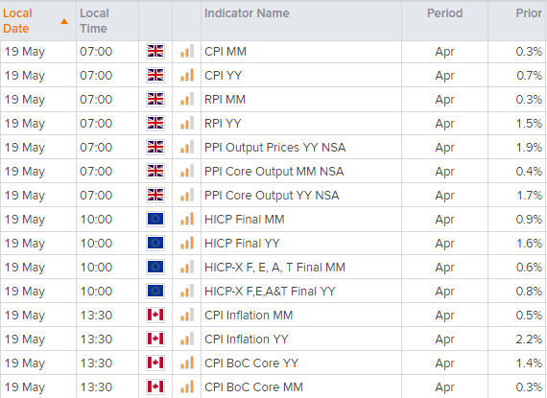Click the Canada flag beside CPI BoC Core MM

coord(155,386)
